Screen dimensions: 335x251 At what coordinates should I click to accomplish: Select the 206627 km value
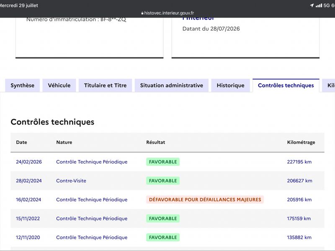click(x=299, y=181)
